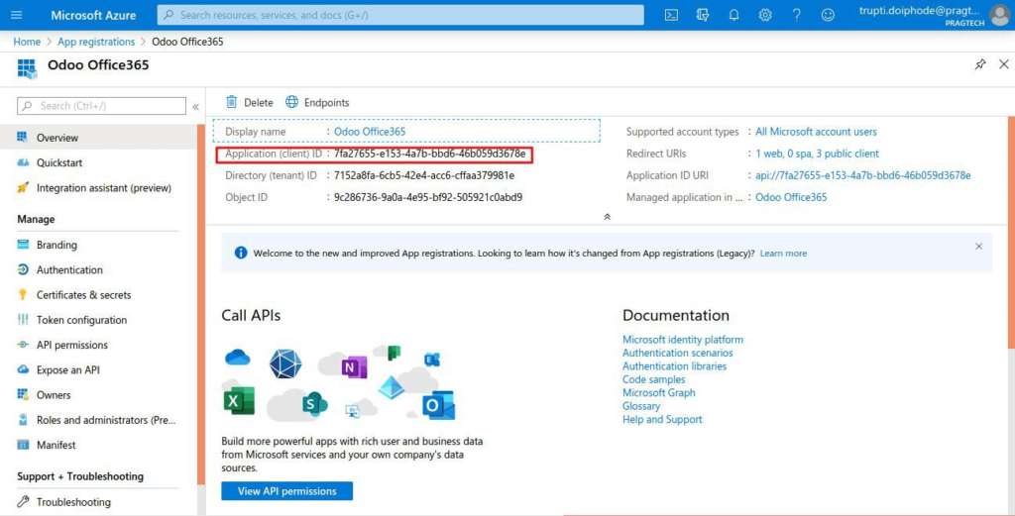Open Endpoints in the command bar
Screen dimensions: 1015x516
pyautogui.click(x=317, y=102)
